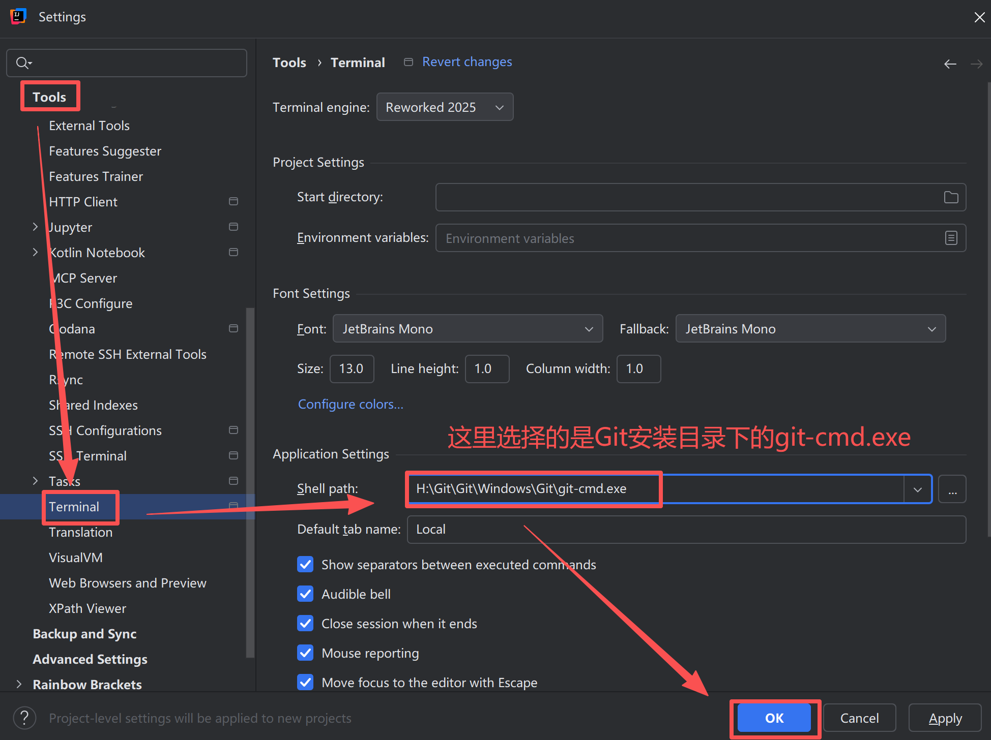Open Web Browsers and Preview settings

[128, 583]
